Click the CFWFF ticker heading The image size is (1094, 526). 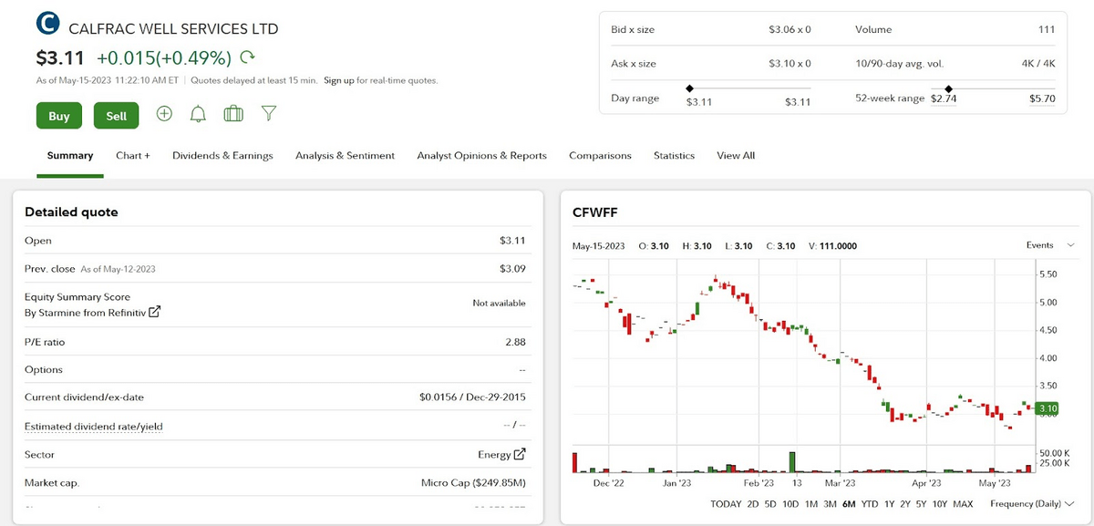(x=595, y=213)
